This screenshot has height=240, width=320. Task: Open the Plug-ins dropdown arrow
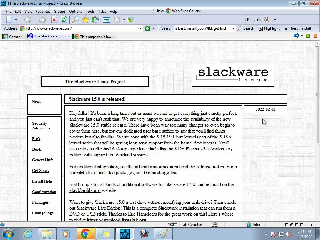tap(275, 20)
